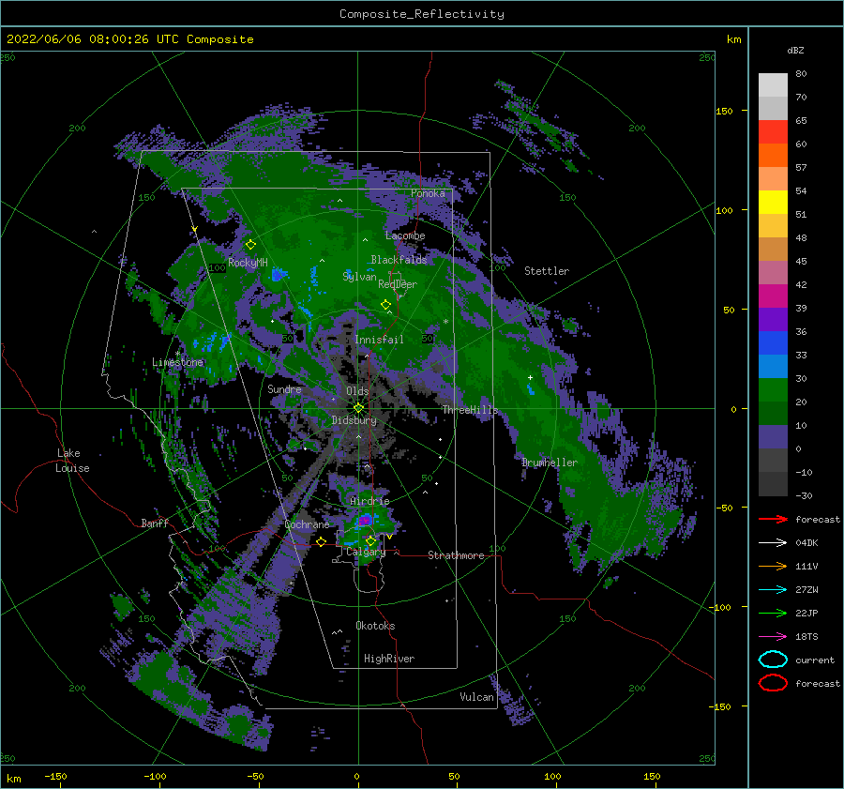Click the Sylvan label

point(359,277)
